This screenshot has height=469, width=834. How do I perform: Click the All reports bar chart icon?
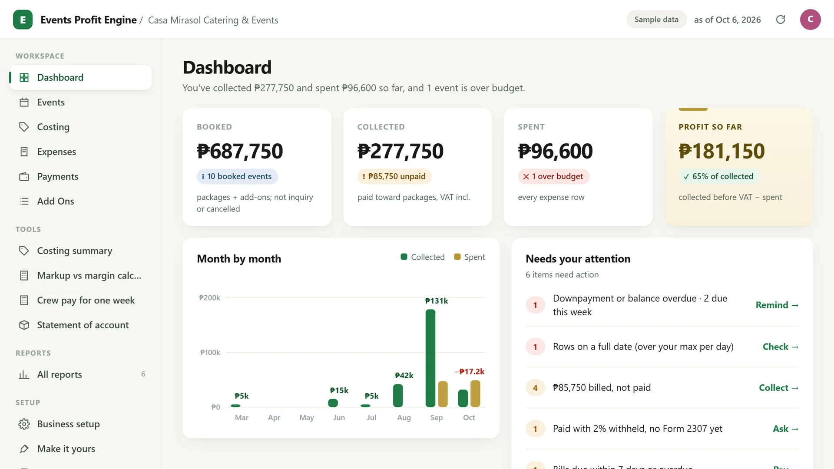pos(24,374)
